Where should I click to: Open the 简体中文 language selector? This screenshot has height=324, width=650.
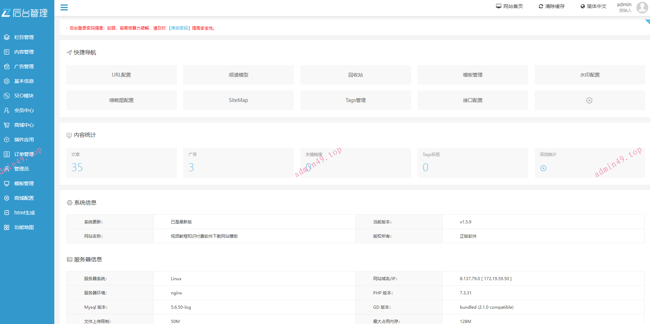593,6
